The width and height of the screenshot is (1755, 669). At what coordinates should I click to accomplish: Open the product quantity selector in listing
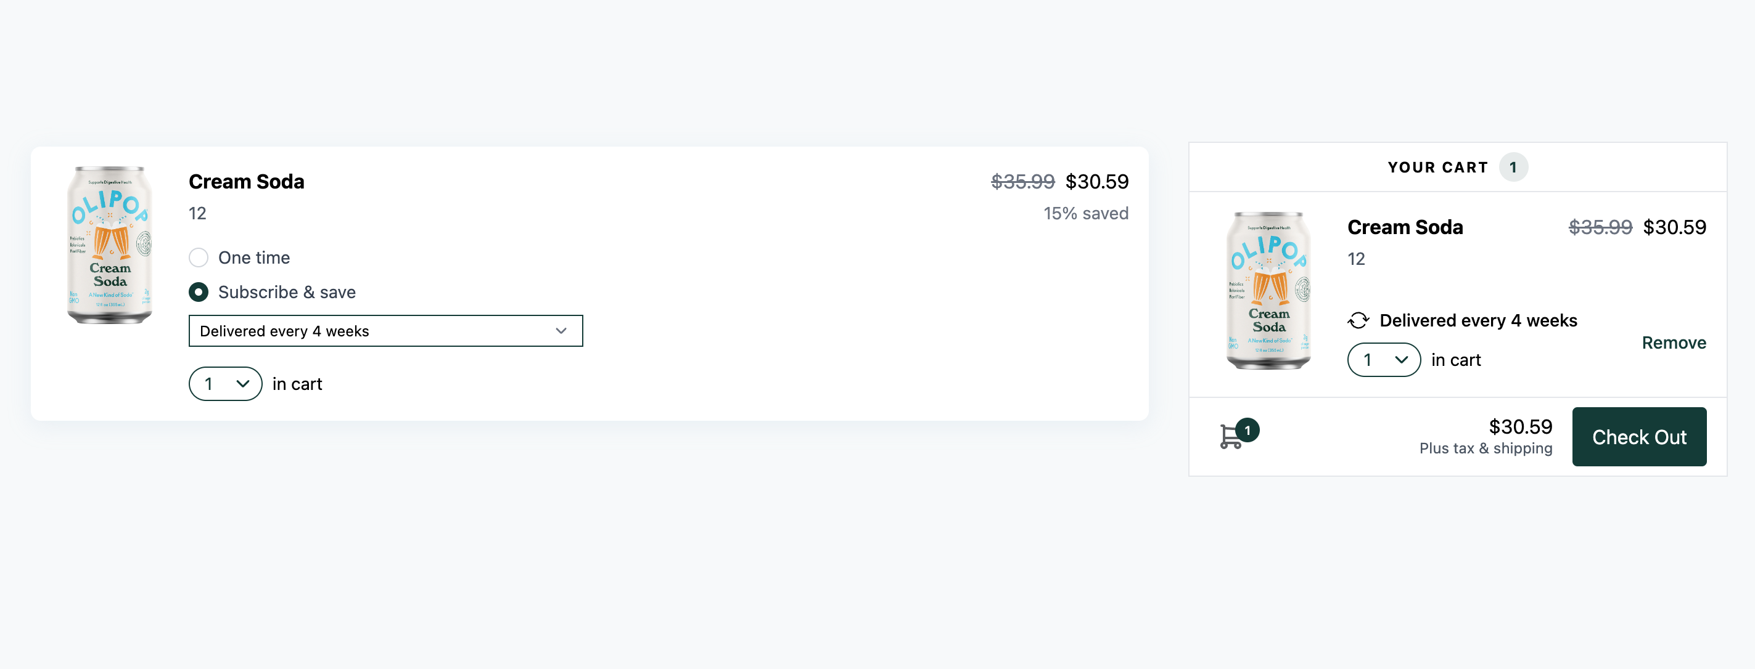(x=225, y=384)
